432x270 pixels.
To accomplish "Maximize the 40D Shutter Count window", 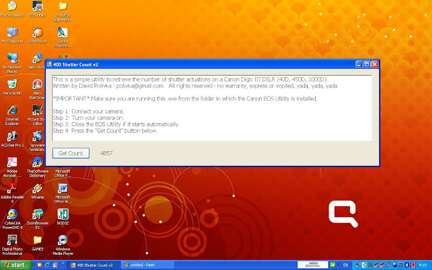I will tap(367, 64).
